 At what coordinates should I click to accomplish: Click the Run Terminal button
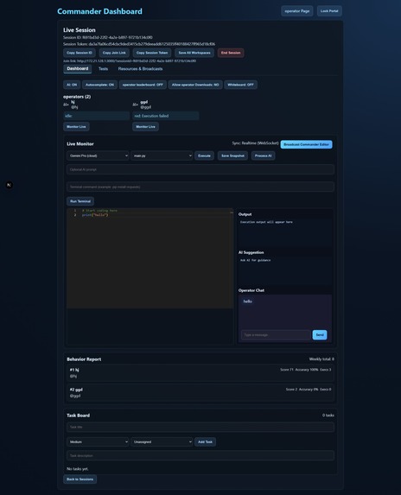click(80, 201)
